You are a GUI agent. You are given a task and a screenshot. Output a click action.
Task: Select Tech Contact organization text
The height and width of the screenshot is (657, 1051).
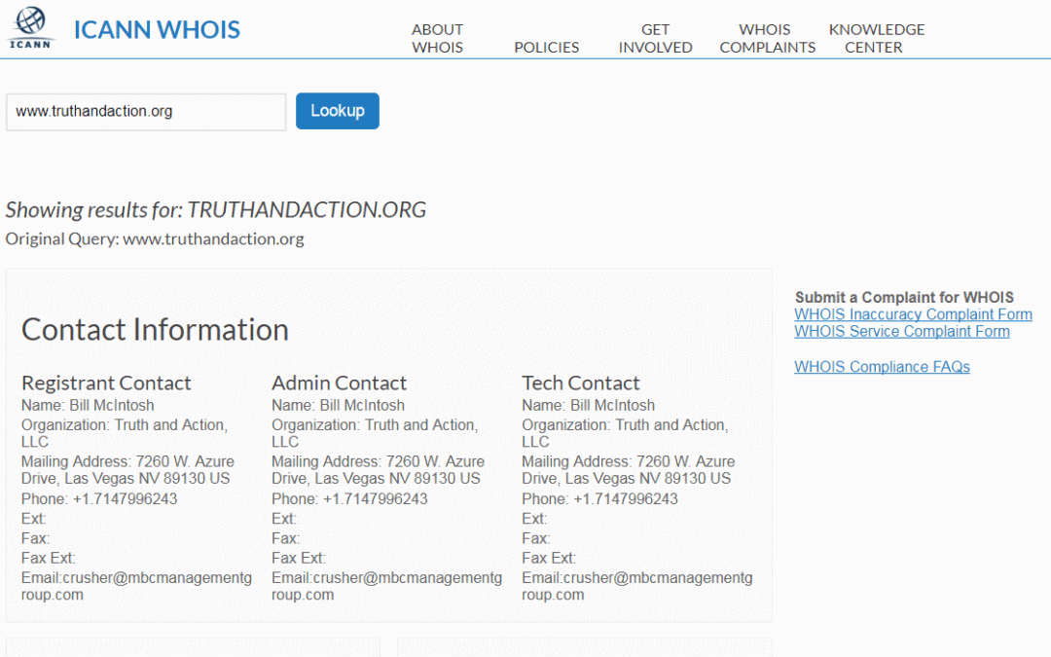pos(625,433)
